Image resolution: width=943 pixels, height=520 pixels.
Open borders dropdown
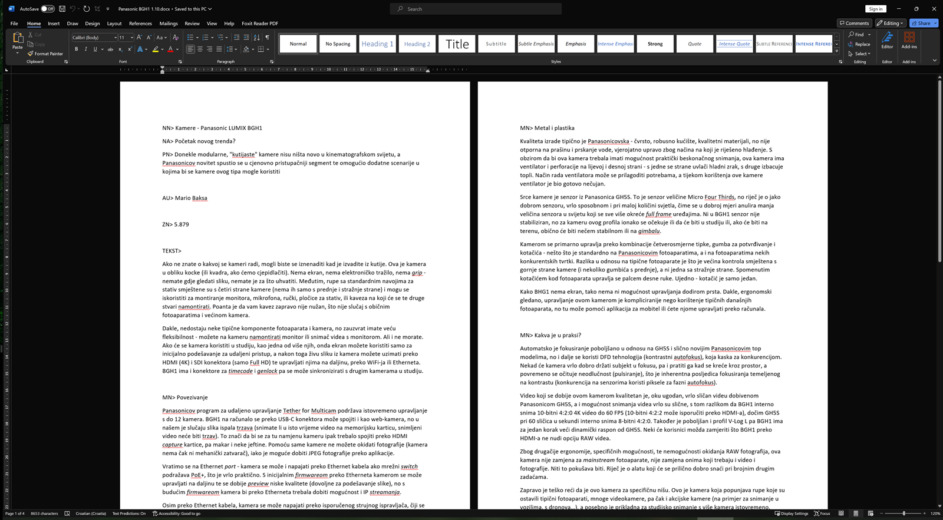(x=266, y=49)
